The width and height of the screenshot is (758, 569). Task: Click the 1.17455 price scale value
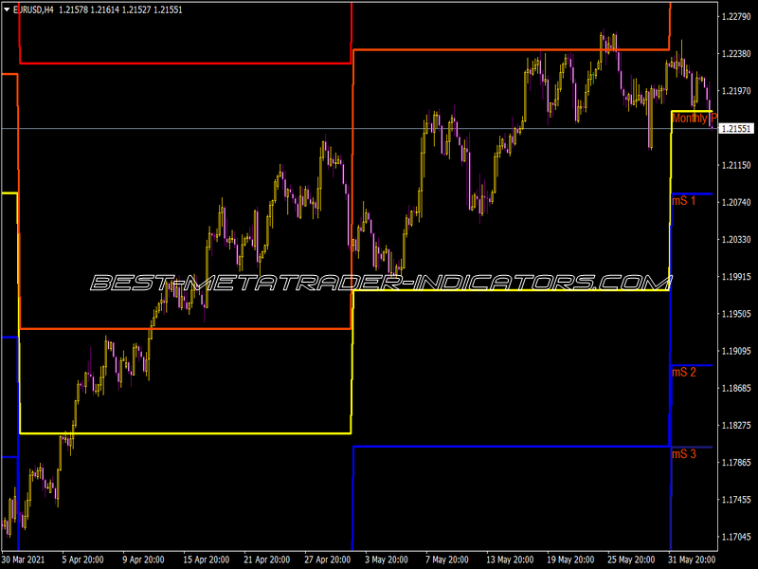coord(736,500)
